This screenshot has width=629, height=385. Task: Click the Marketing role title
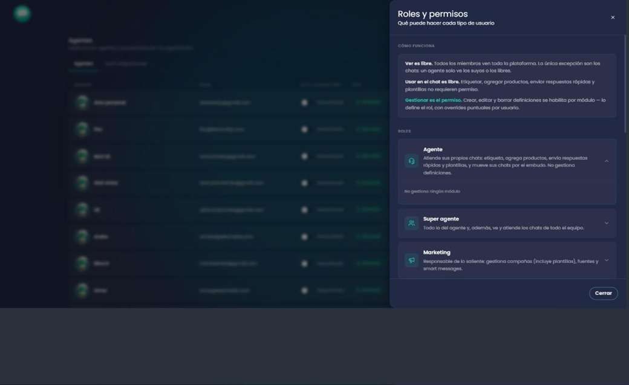(437, 252)
